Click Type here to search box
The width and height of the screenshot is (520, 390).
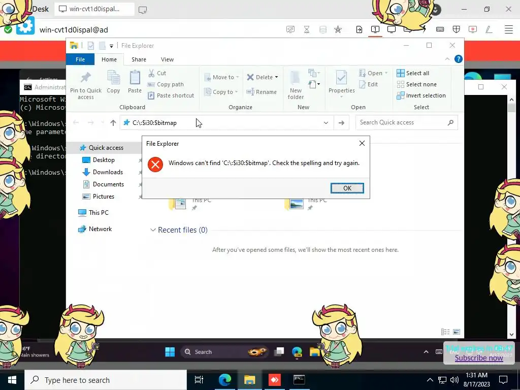(106, 380)
